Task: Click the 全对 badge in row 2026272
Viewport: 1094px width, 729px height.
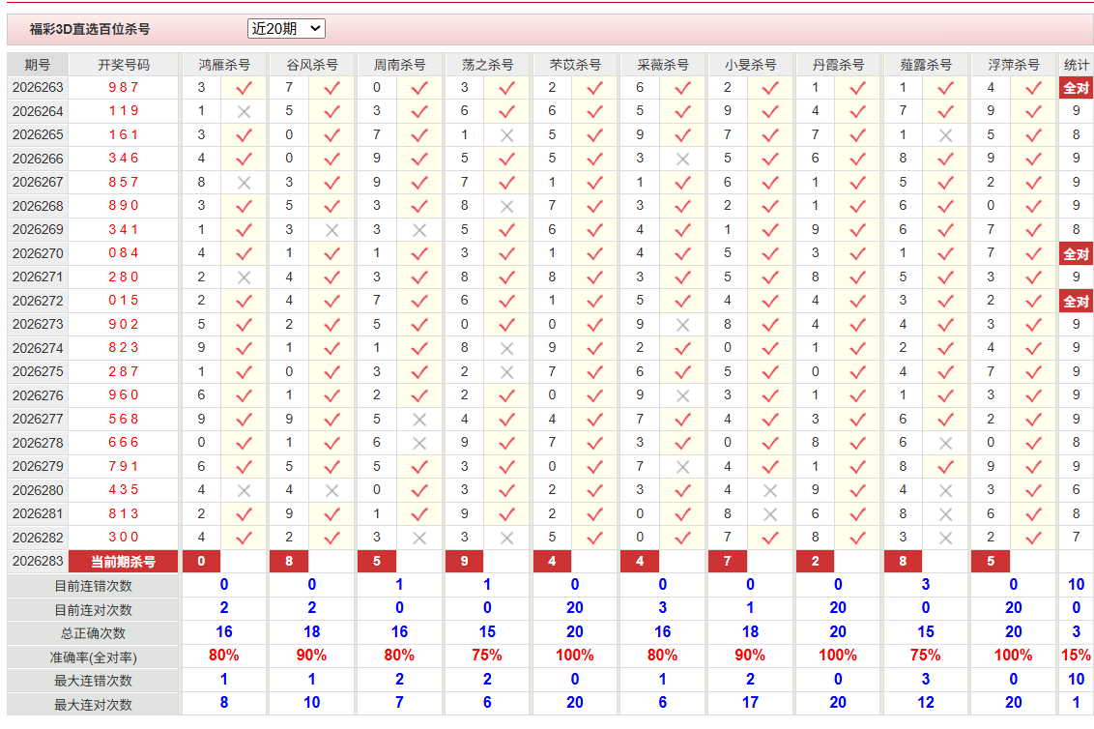Action: (1076, 302)
